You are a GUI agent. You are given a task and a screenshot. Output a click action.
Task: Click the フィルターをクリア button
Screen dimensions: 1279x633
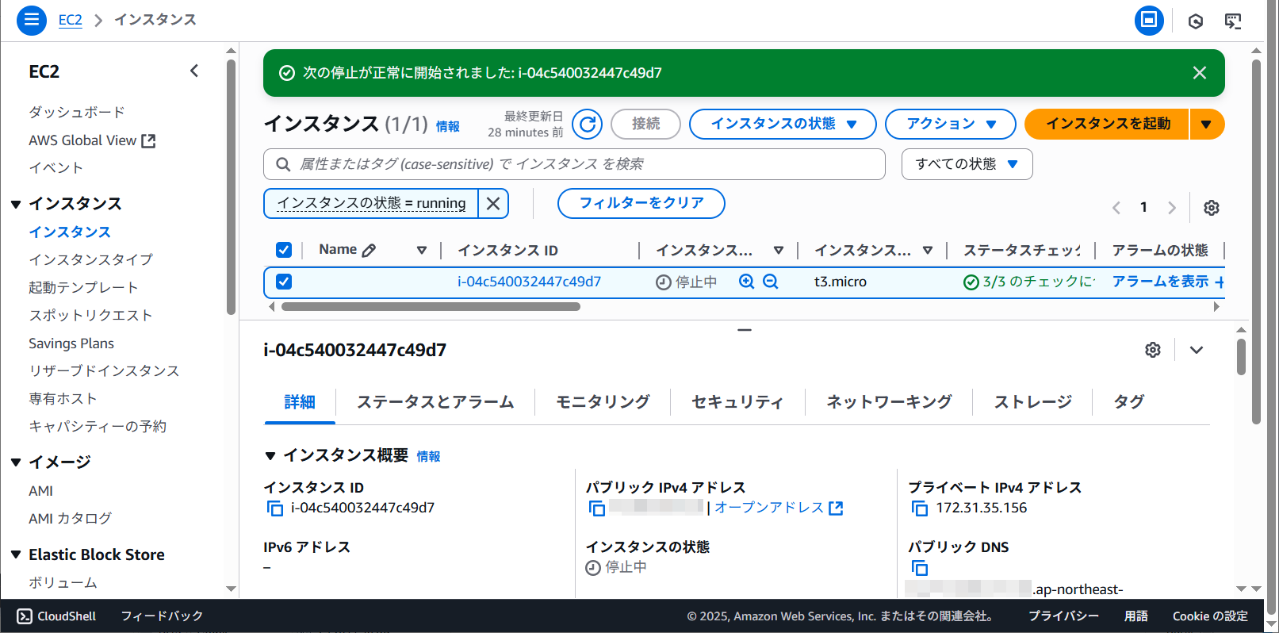pyautogui.click(x=641, y=203)
